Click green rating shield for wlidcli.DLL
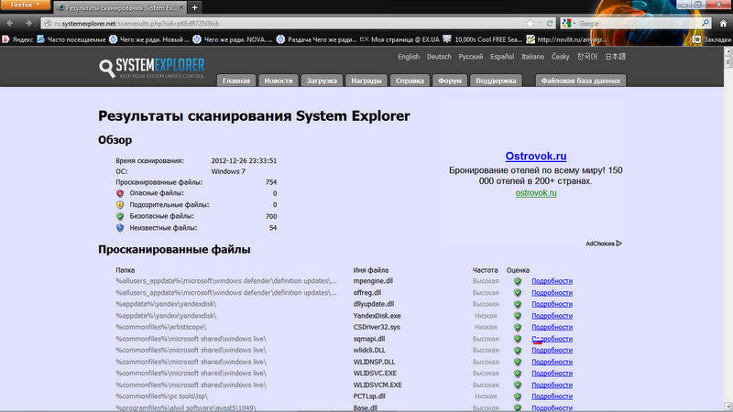The width and height of the screenshot is (733, 412). 518,351
